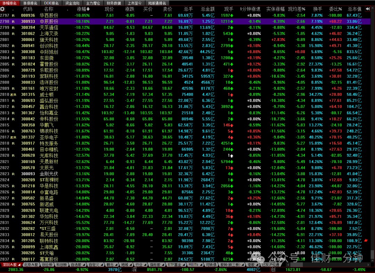Screen dimensions: 375x273
Task: Expand the 行业 tab dropdown arrow
Action: tap(145, 265)
